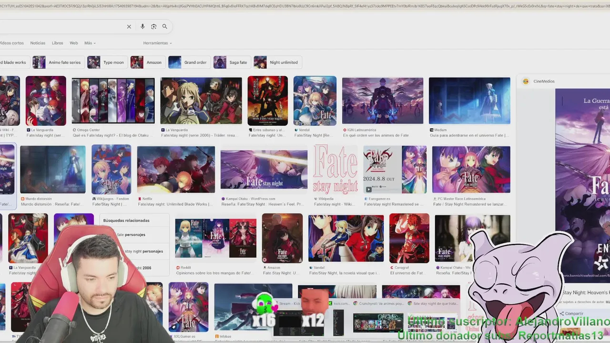Open Omega Center Qué es Fate/stay night link
The image size is (610, 343).
point(113,135)
